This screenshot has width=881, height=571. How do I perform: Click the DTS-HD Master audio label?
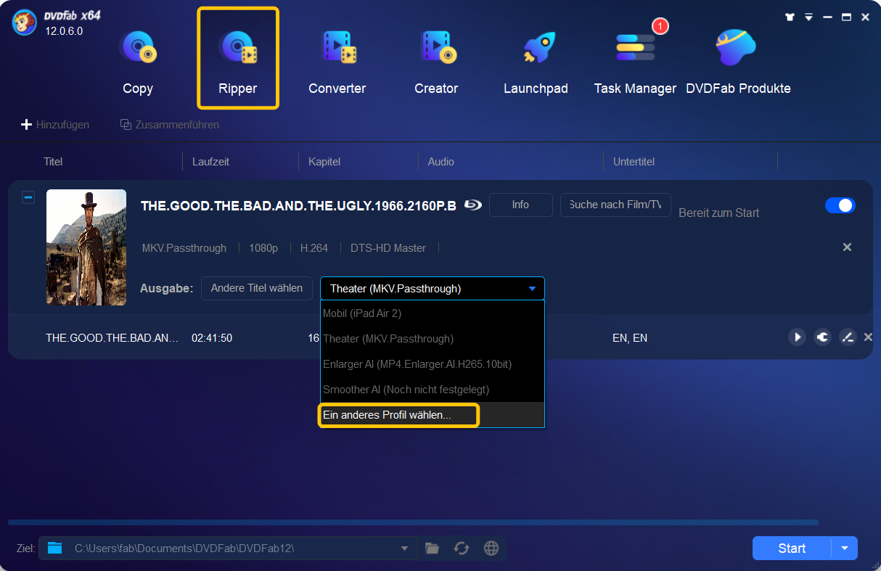click(388, 248)
